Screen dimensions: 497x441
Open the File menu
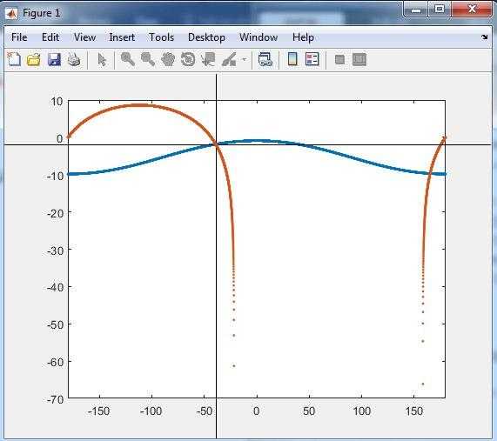(x=19, y=37)
